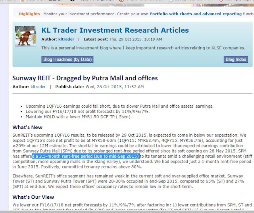Viewport: 254px width, 213px height.
Task: Select publish date Wed, 28 Oct 2015, 11:52 AM
Action: click(x=115, y=87)
